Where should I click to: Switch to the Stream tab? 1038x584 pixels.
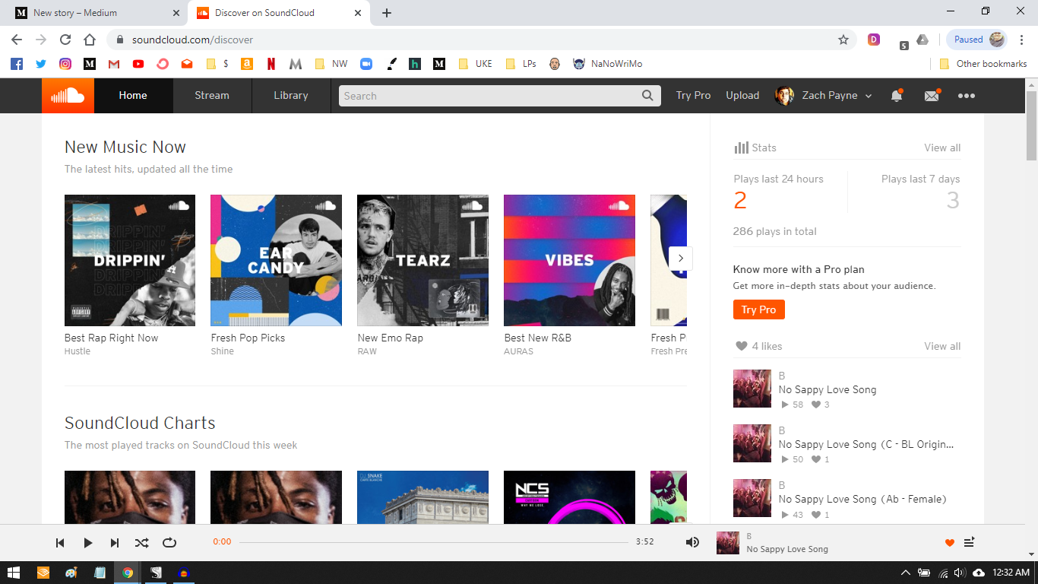click(212, 96)
